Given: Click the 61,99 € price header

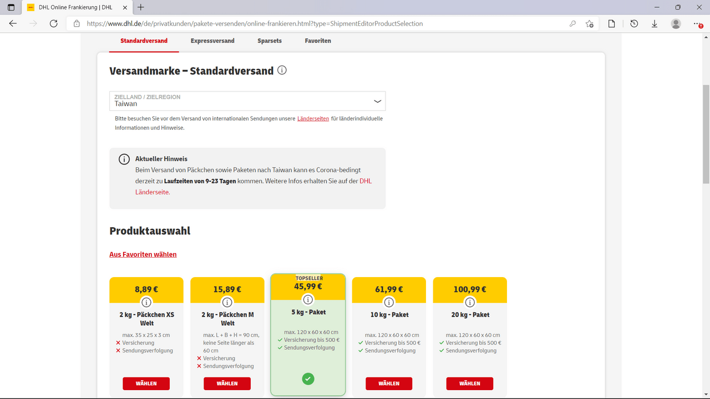Looking at the screenshot, I should [389, 289].
